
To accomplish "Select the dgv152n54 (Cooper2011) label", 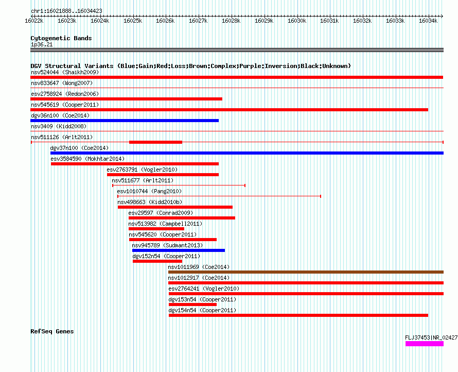I will 167,256.
